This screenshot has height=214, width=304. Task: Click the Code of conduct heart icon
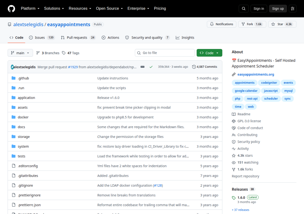234,128
